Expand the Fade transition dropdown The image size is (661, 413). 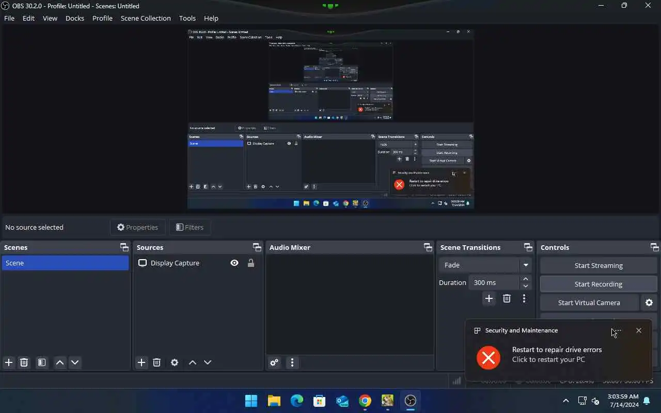click(x=526, y=265)
